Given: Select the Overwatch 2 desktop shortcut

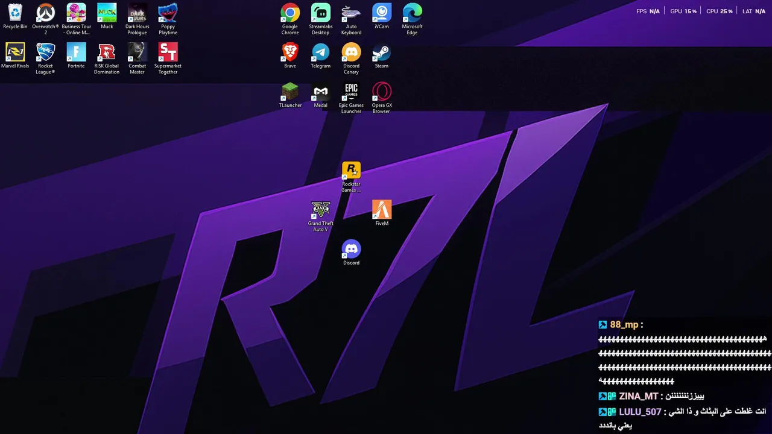Looking at the screenshot, I should 45,19.
